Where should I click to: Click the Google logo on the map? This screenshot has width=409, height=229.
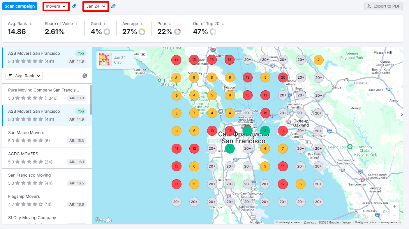point(103,220)
